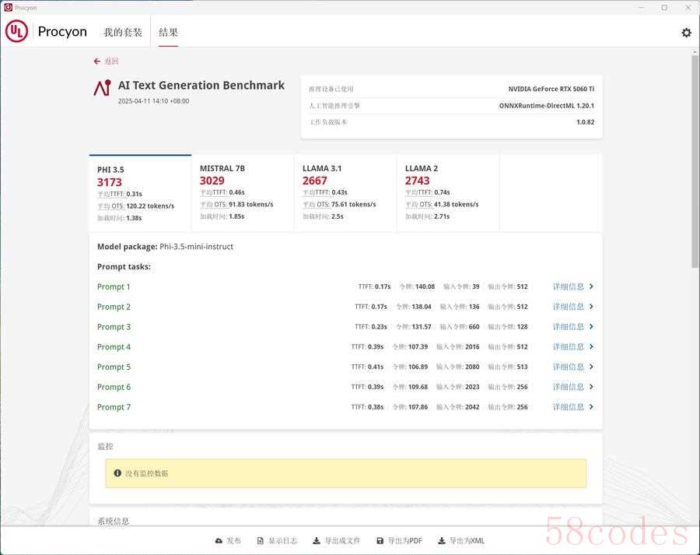Select the MISTRAL 7B results tab
The image size is (700, 555).
[242, 192]
